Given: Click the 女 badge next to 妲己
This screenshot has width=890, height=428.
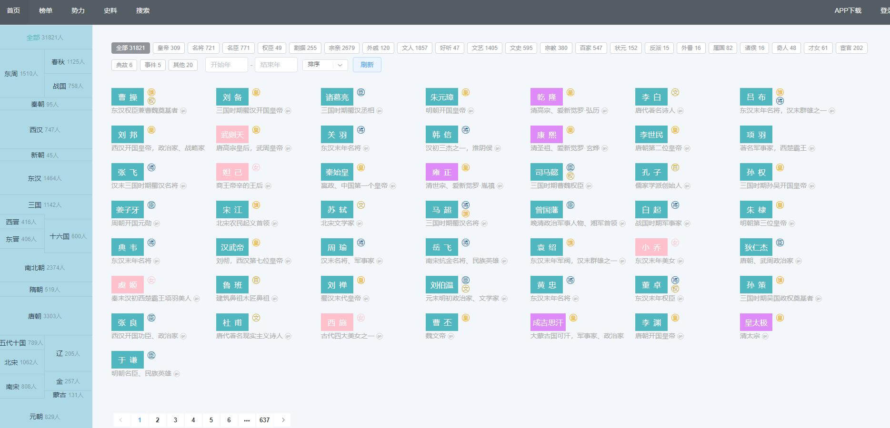Looking at the screenshot, I should 256,167.
